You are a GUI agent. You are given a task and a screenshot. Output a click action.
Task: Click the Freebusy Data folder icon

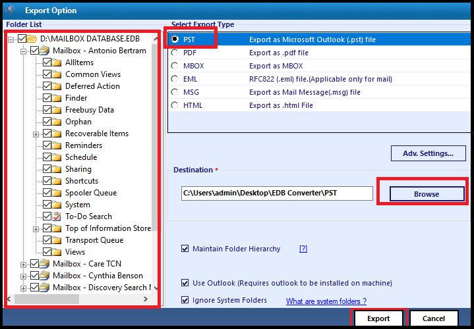click(x=57, y=110)
